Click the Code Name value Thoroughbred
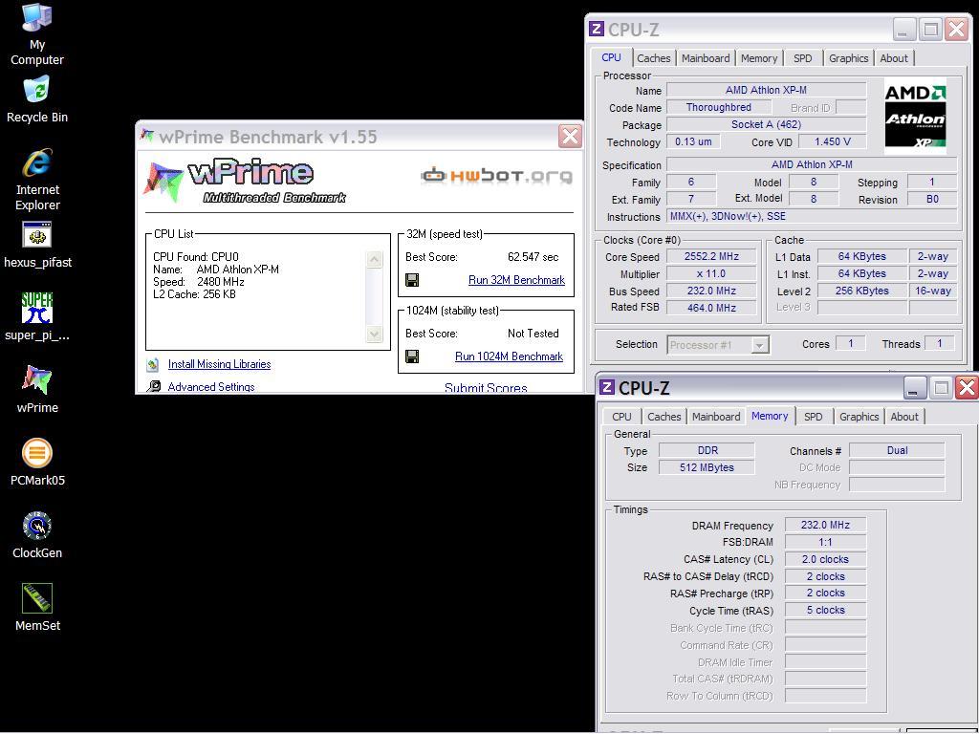Viewport: 979px width, 734px height. (x=719, y=107)
